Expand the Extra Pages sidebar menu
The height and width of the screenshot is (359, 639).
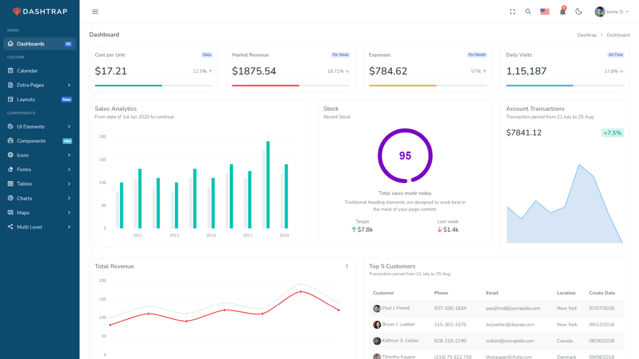[39, 85]
